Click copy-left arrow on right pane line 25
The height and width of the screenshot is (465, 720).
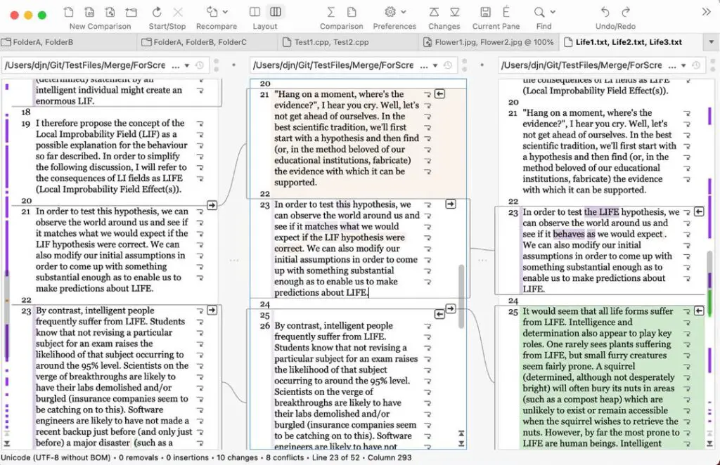tap(699, 310)
